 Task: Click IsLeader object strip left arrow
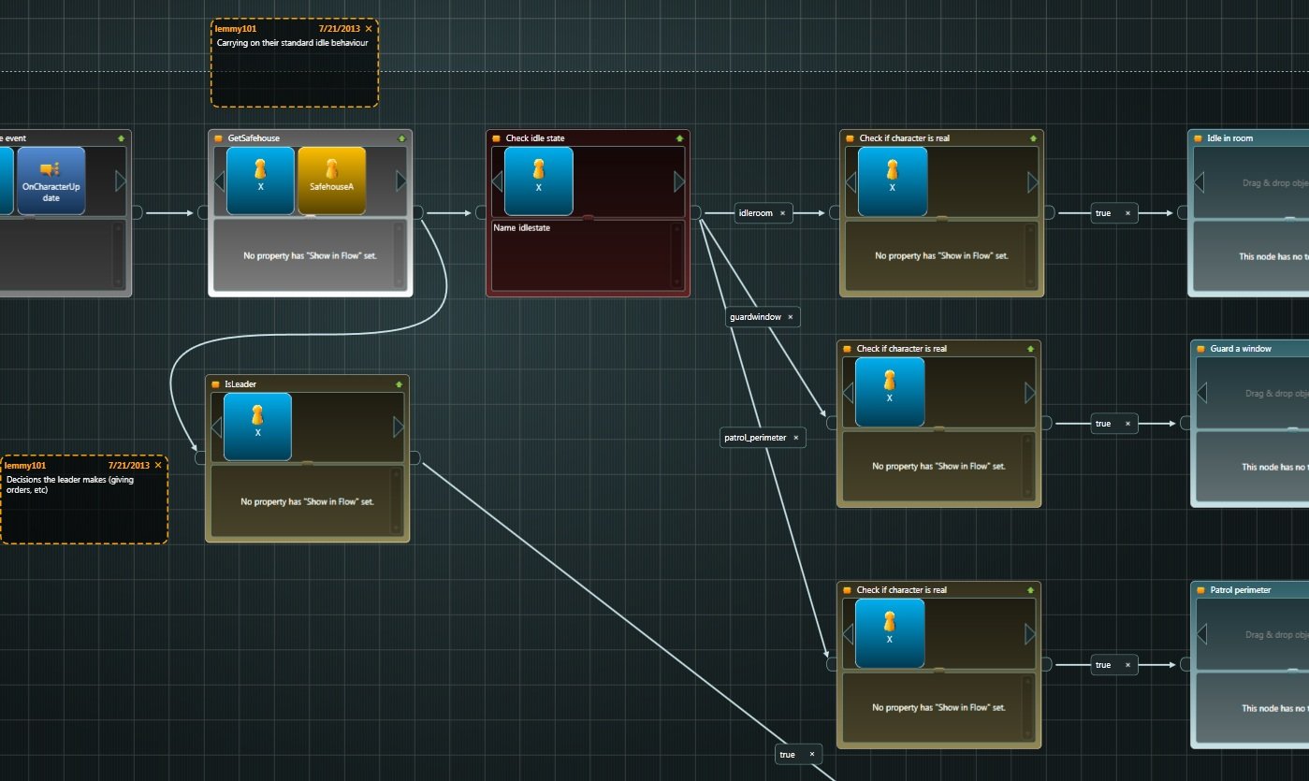pyautogui.click(x=217, y=427)
